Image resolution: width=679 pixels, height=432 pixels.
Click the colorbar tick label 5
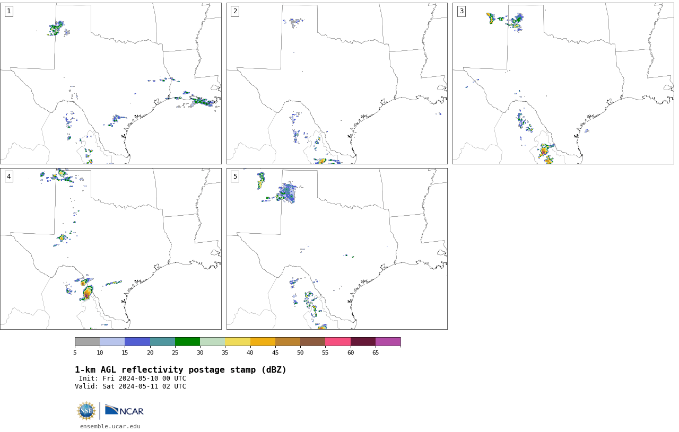pyautogui.click(x=75, y=353)
